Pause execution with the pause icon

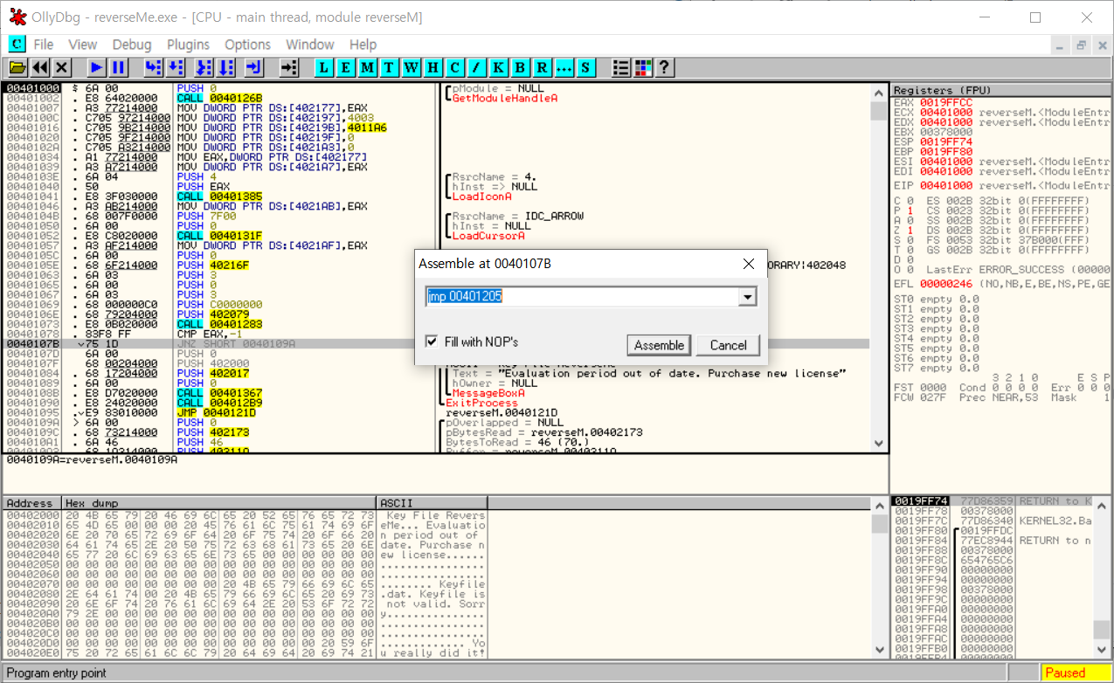(x=118, y=67)
